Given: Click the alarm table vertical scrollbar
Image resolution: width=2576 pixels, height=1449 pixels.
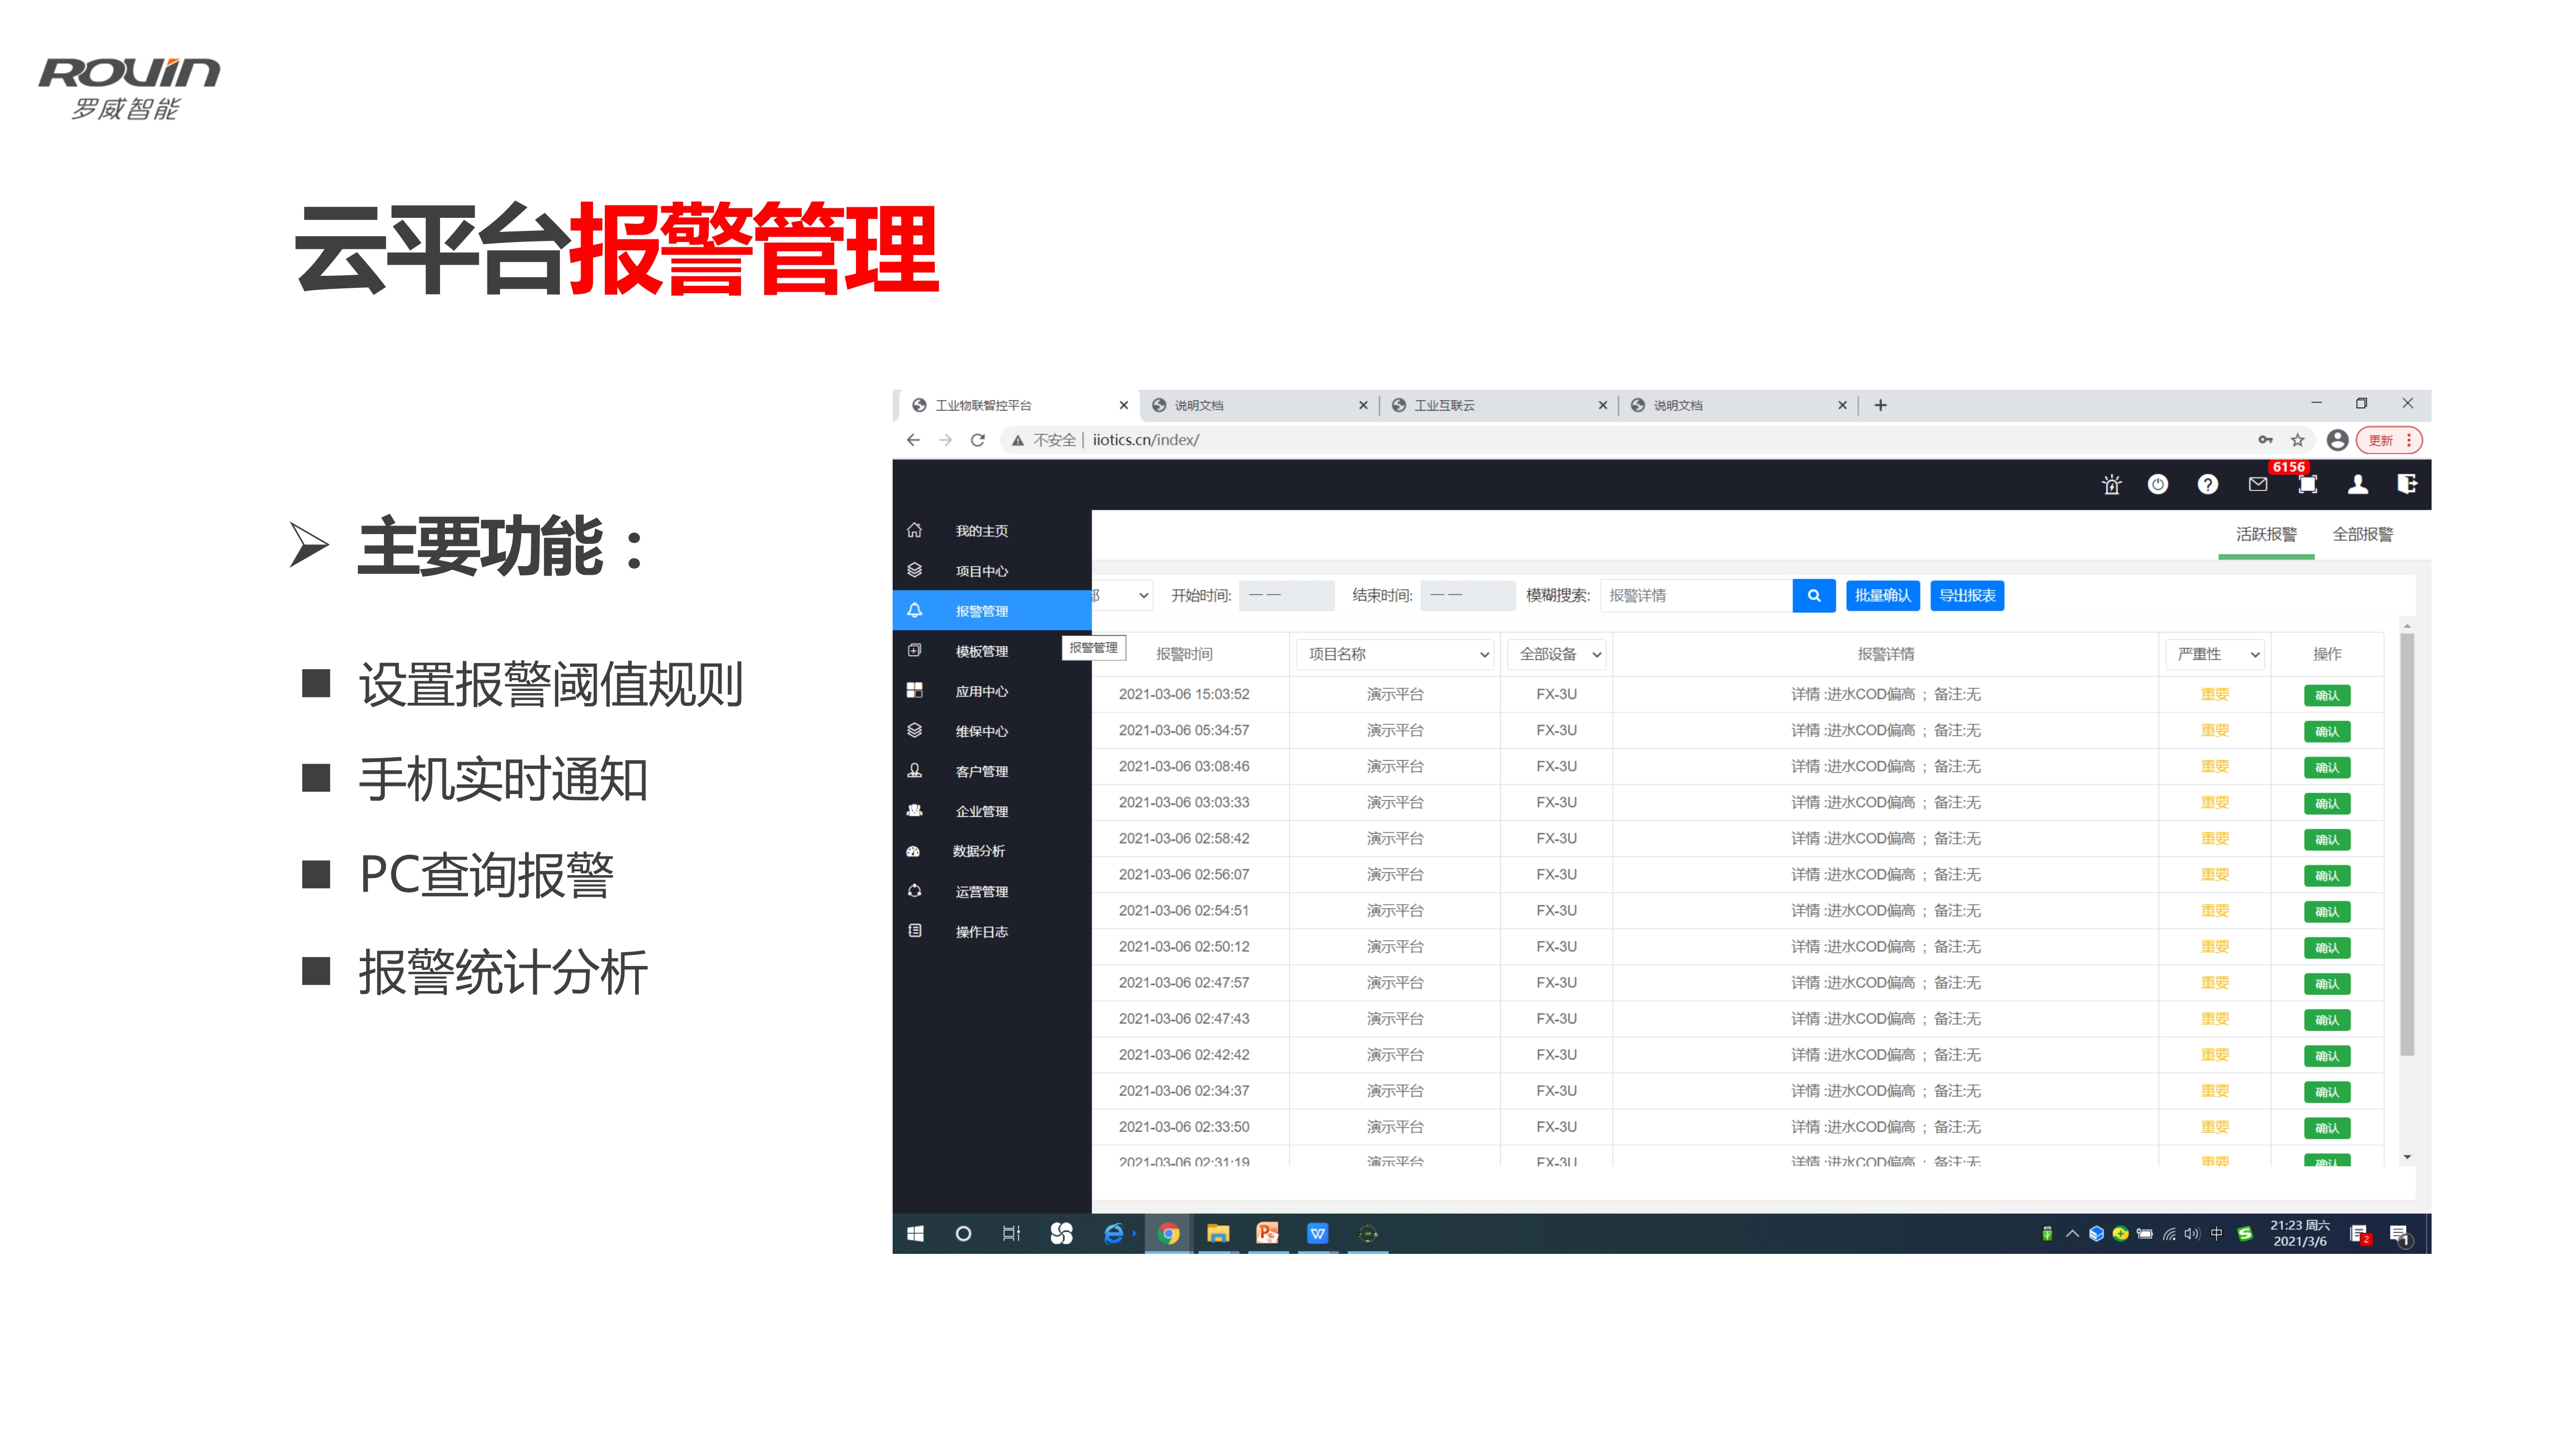Looking at the screenshot, I should click(2407, 845).
